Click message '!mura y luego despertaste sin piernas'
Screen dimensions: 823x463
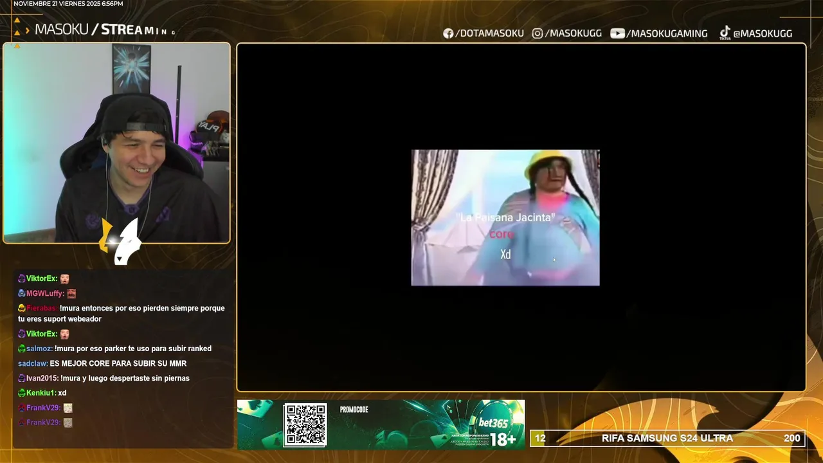click(x=125, y=378)
